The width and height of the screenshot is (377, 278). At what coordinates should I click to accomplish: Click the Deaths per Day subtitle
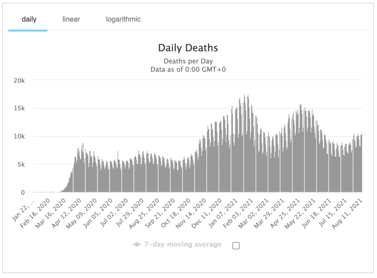point(188,61)
